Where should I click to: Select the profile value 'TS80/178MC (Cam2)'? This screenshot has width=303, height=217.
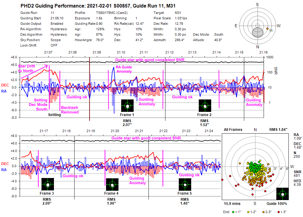pos(112,13)
